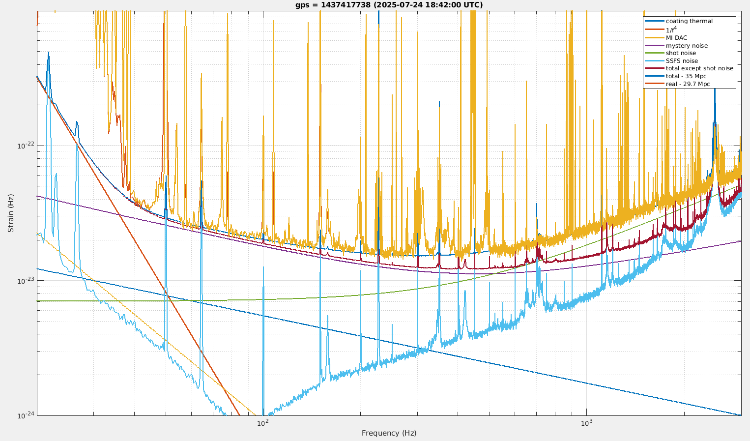Click 'total - 35 Mpc' legend entry
This screenshot has width=750, height=441.
coord(686,76)
